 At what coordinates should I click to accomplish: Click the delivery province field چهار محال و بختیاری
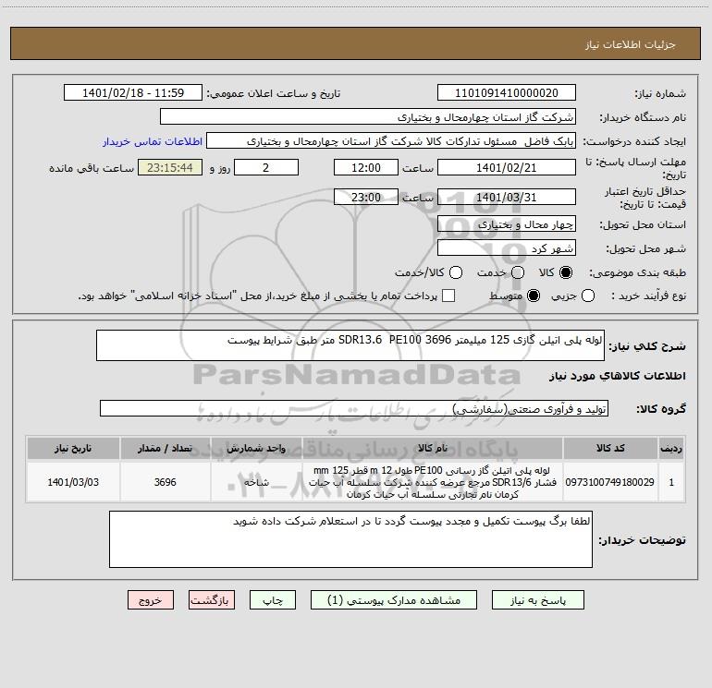point(507,223)
